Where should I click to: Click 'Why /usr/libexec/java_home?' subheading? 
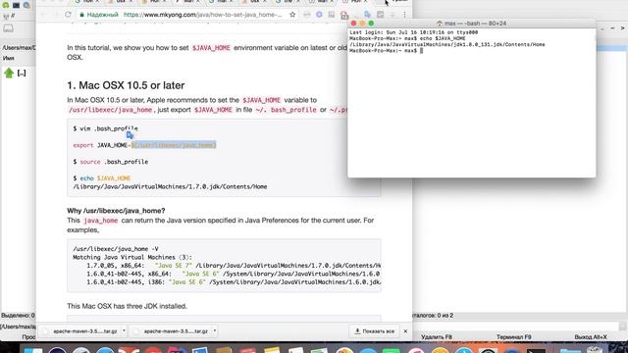[x=116, y=211]
